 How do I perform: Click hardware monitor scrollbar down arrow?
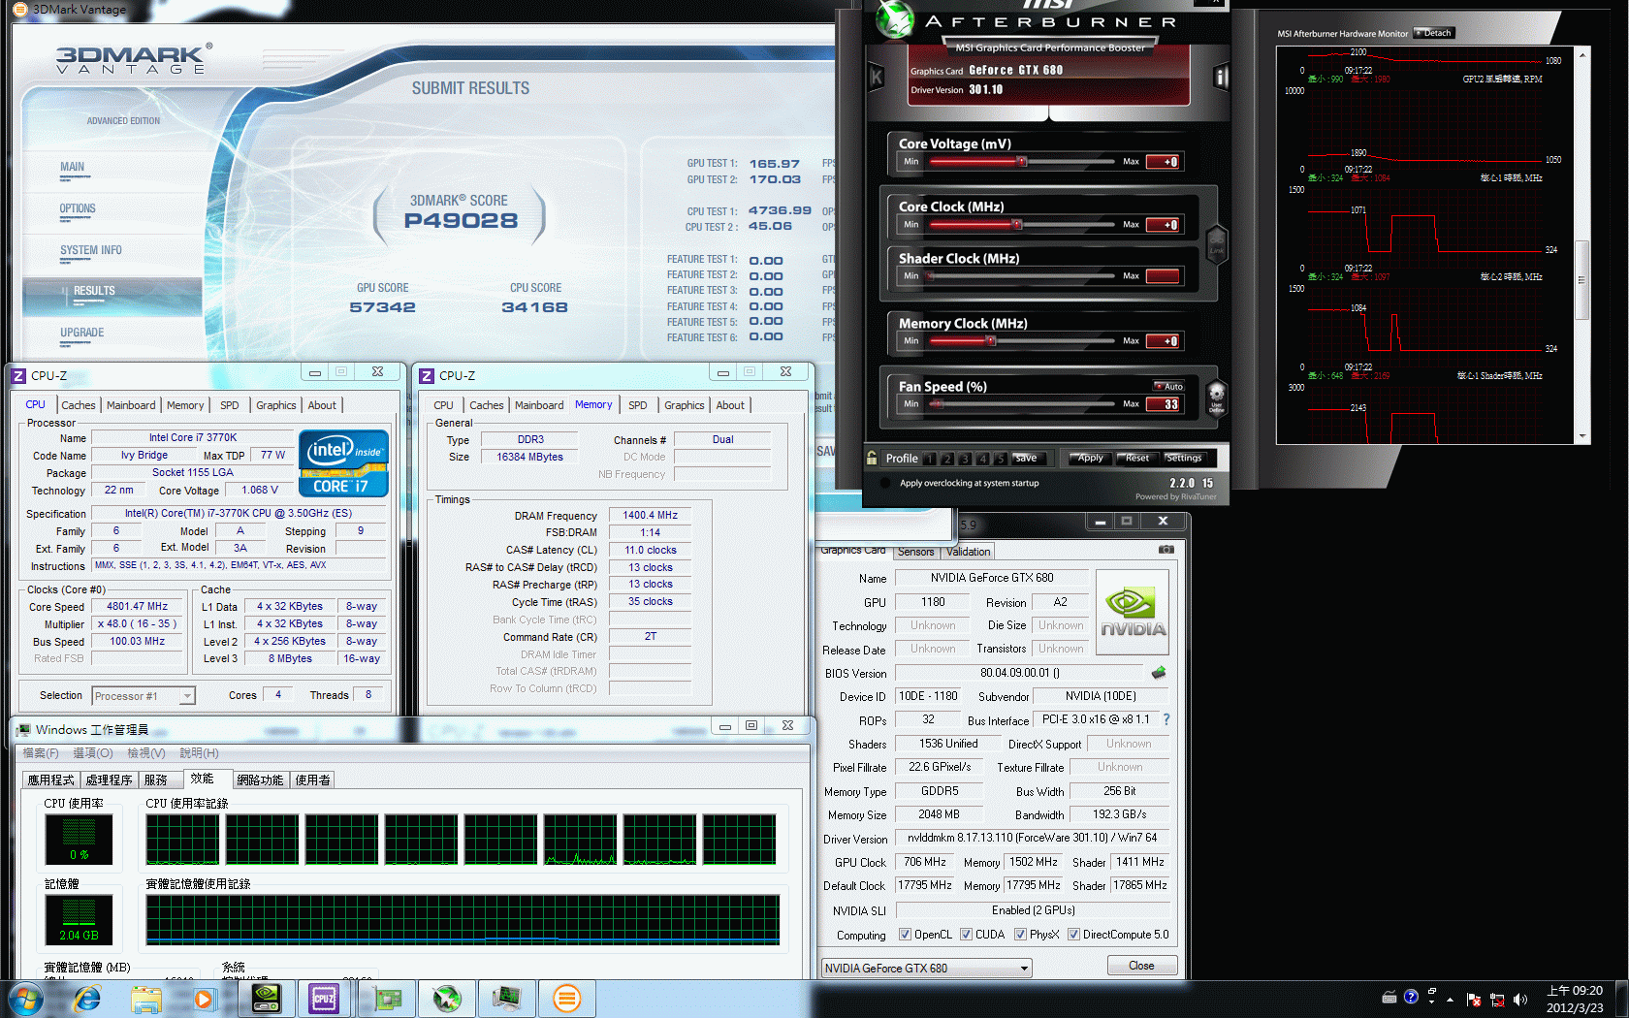pyautogui.click(x=1582, y=437)
